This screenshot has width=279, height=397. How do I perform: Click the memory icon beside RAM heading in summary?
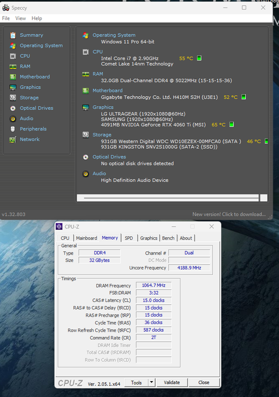click(x=86, y=74)
